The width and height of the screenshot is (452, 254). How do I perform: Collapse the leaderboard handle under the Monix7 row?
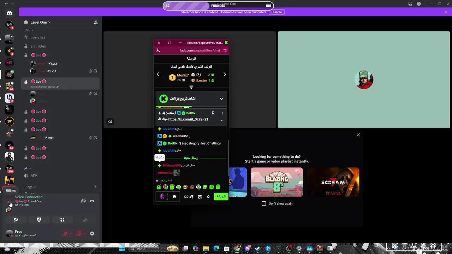(191, 87)
